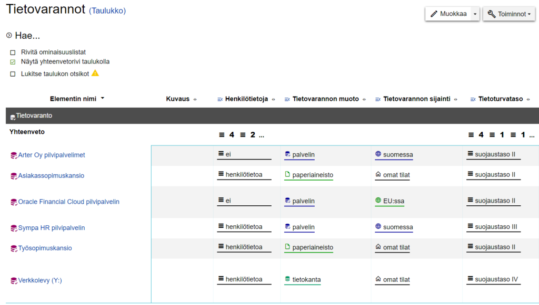The height and width of the screenshot is (305, 539).
Task: Open Elementin nimi column sort menu
Action: [x=103, y=98]
